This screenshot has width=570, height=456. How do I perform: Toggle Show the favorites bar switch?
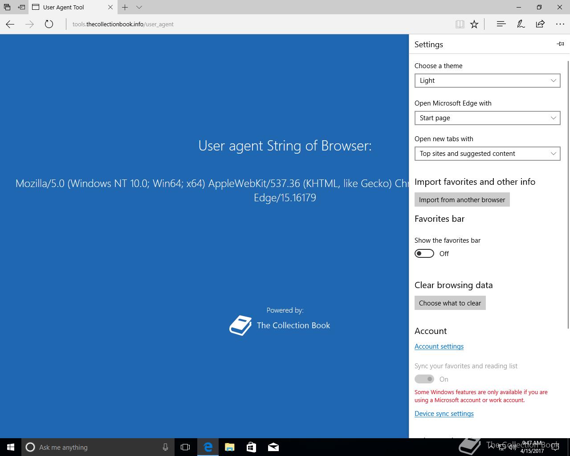(x=424, y=253)
